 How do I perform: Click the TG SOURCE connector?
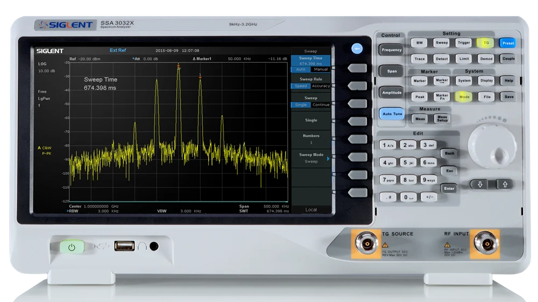[367, 244]
